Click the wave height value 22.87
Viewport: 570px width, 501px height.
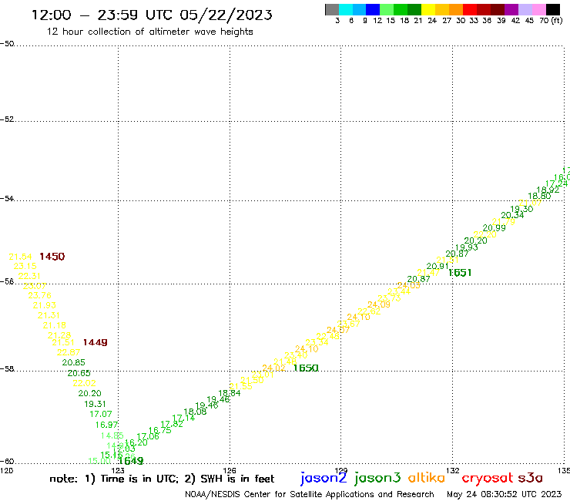pos(69,352)
